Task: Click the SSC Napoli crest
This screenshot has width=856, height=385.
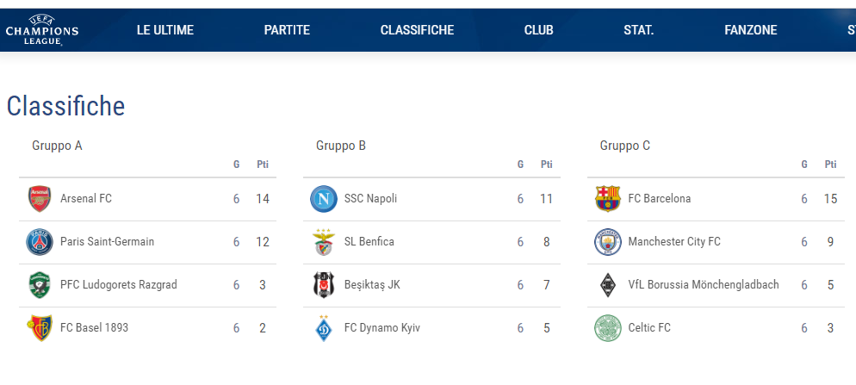Action: coord(324,199)
